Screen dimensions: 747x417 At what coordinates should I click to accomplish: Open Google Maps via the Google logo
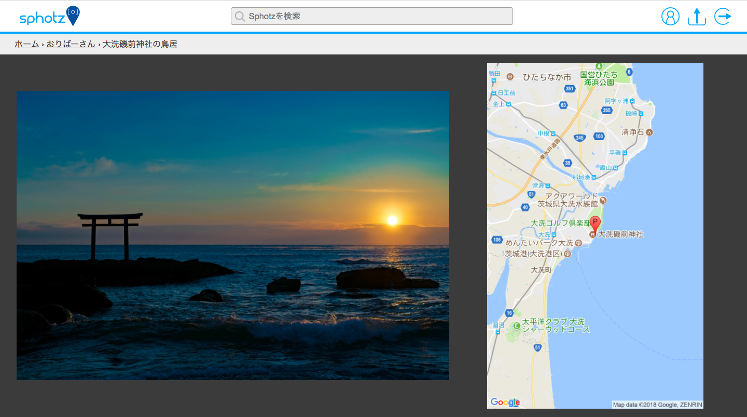pos(506,402)
